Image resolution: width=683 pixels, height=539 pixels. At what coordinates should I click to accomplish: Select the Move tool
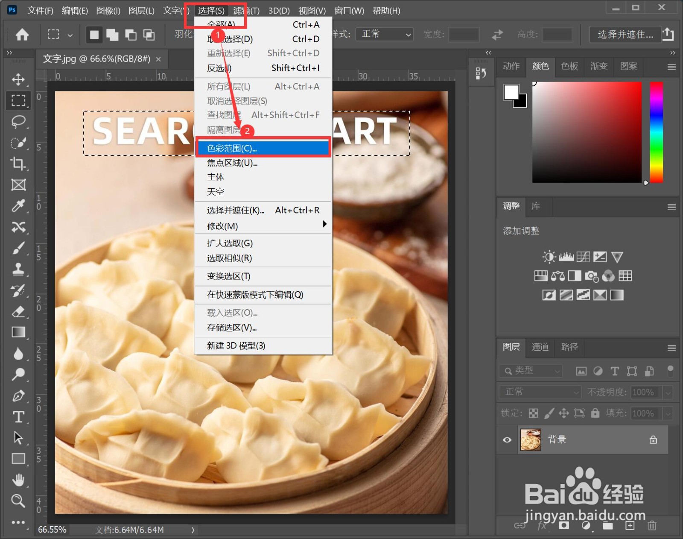18,79
